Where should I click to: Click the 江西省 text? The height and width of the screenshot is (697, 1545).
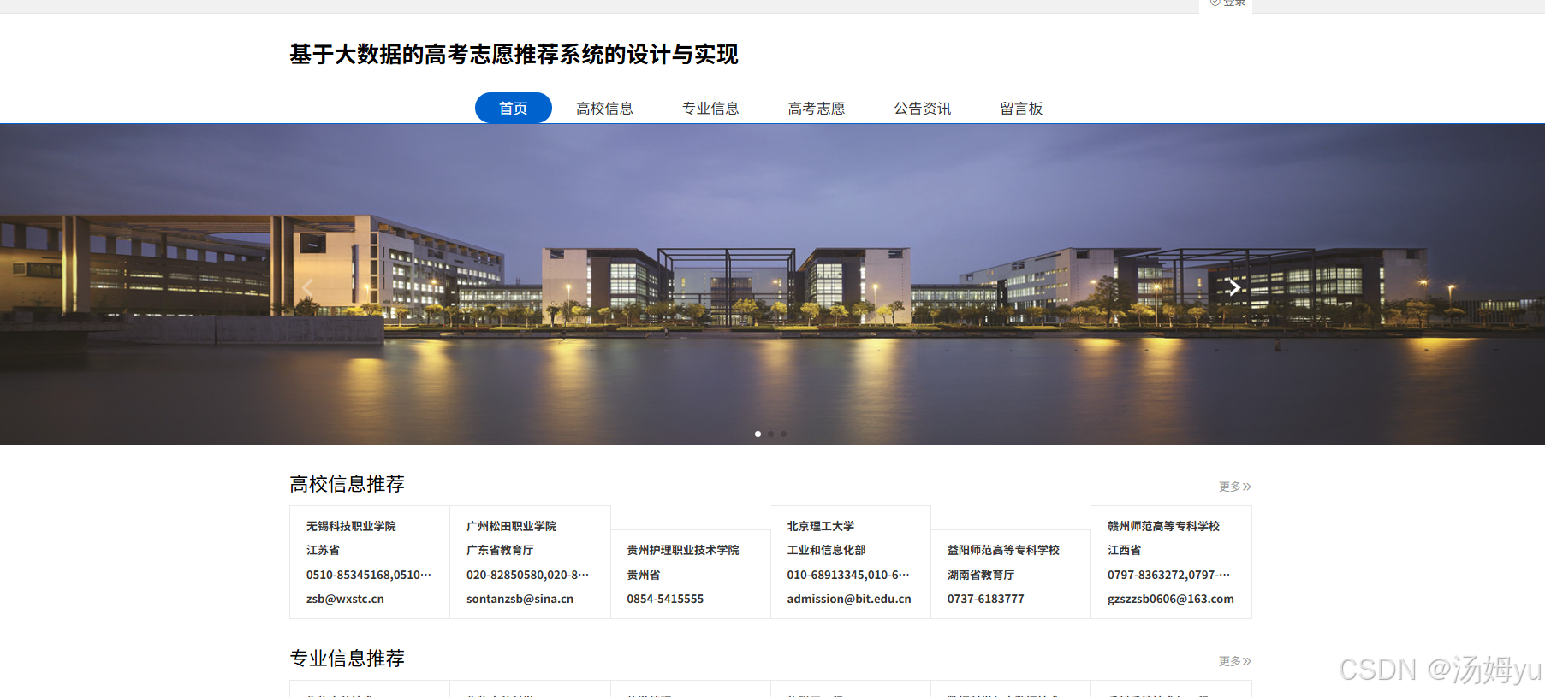click(1124, 550)
